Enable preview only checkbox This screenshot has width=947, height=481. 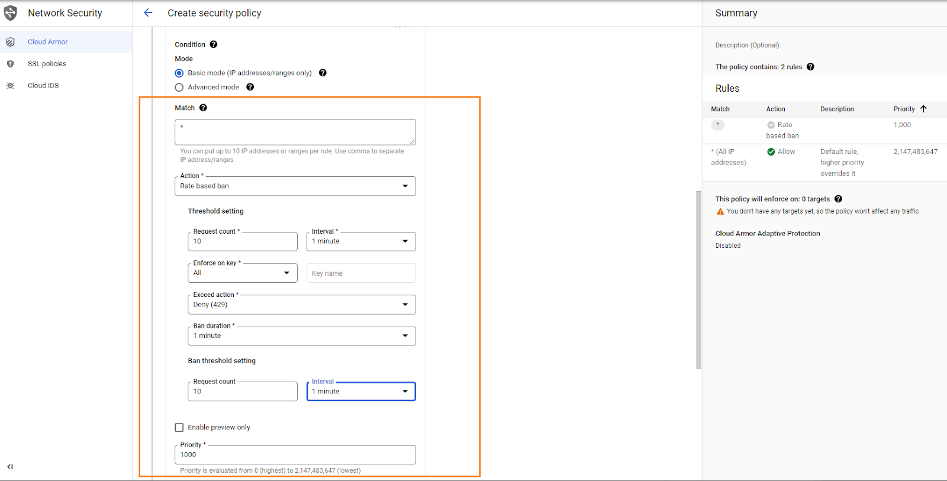coord(179,427)
